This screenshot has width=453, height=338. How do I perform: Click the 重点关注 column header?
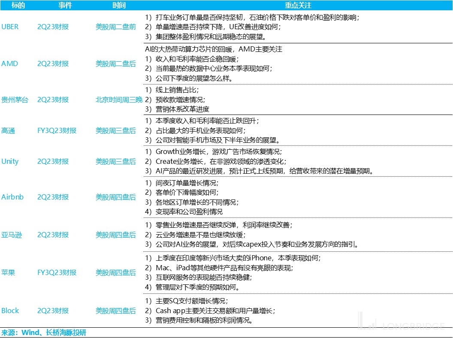click(x=298, y=6)
